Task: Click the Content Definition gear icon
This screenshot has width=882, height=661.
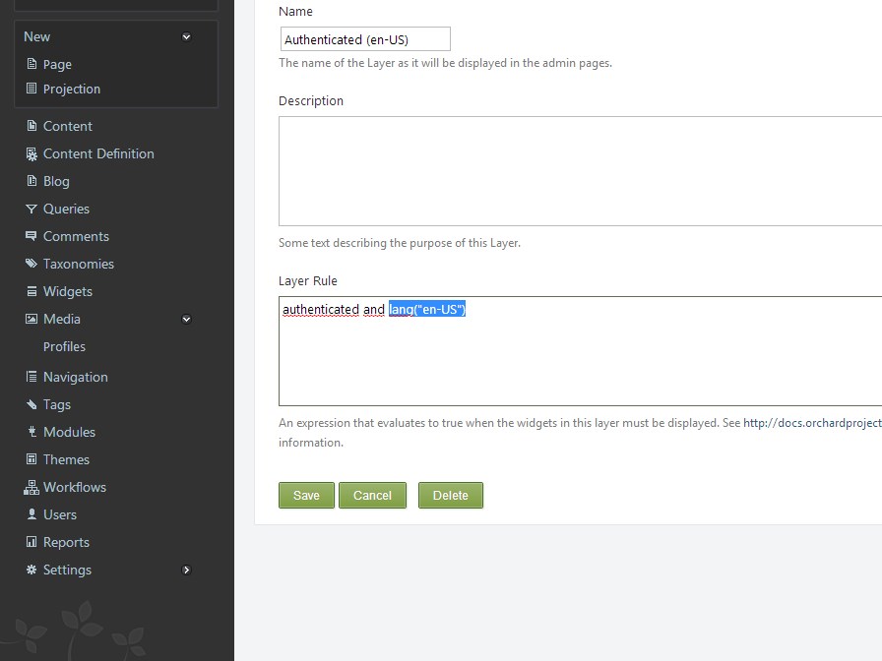Action: click(31, 153)
